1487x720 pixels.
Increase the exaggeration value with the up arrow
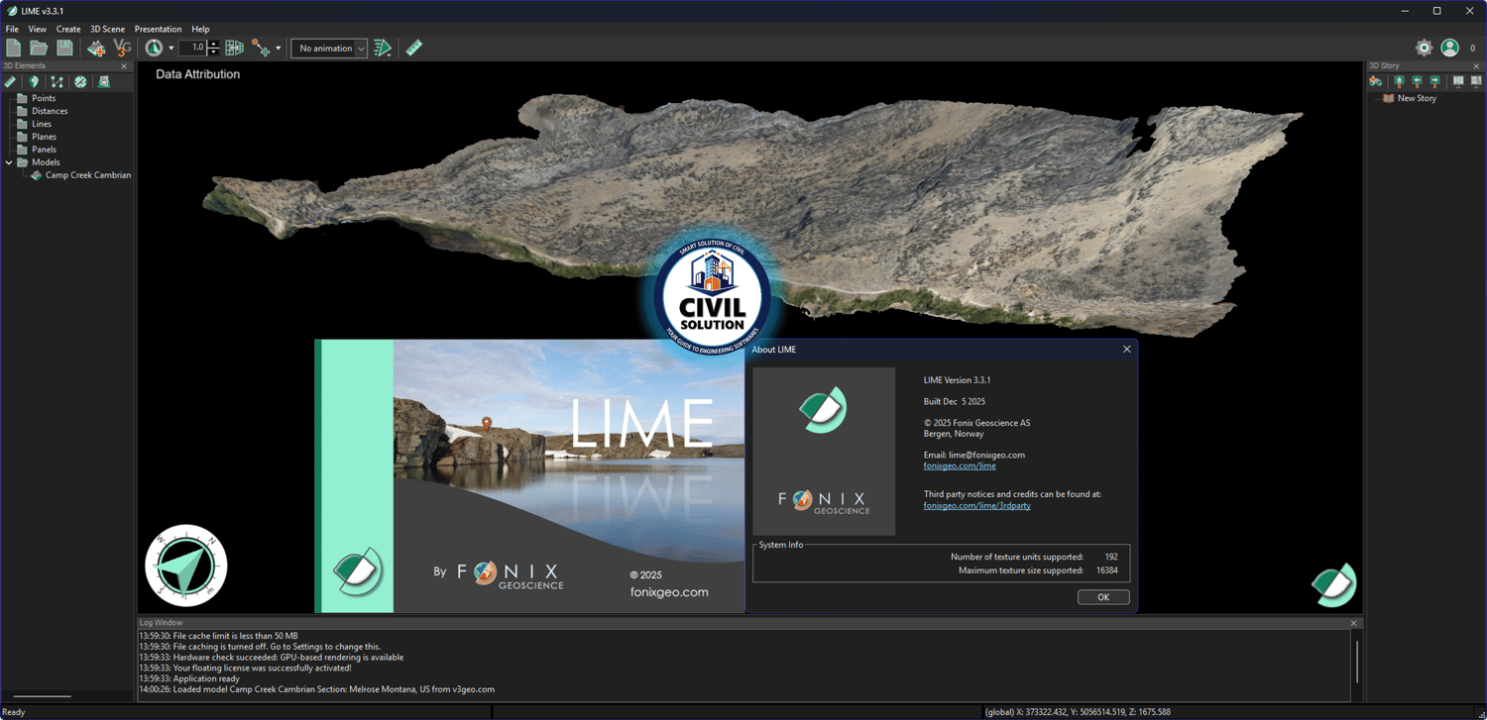(x=213, y=44)
